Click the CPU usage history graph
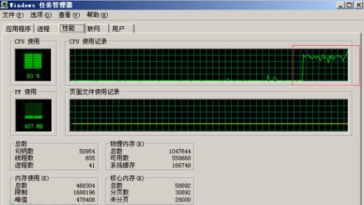Screen dimensions: 364x205 coord(209,65)
